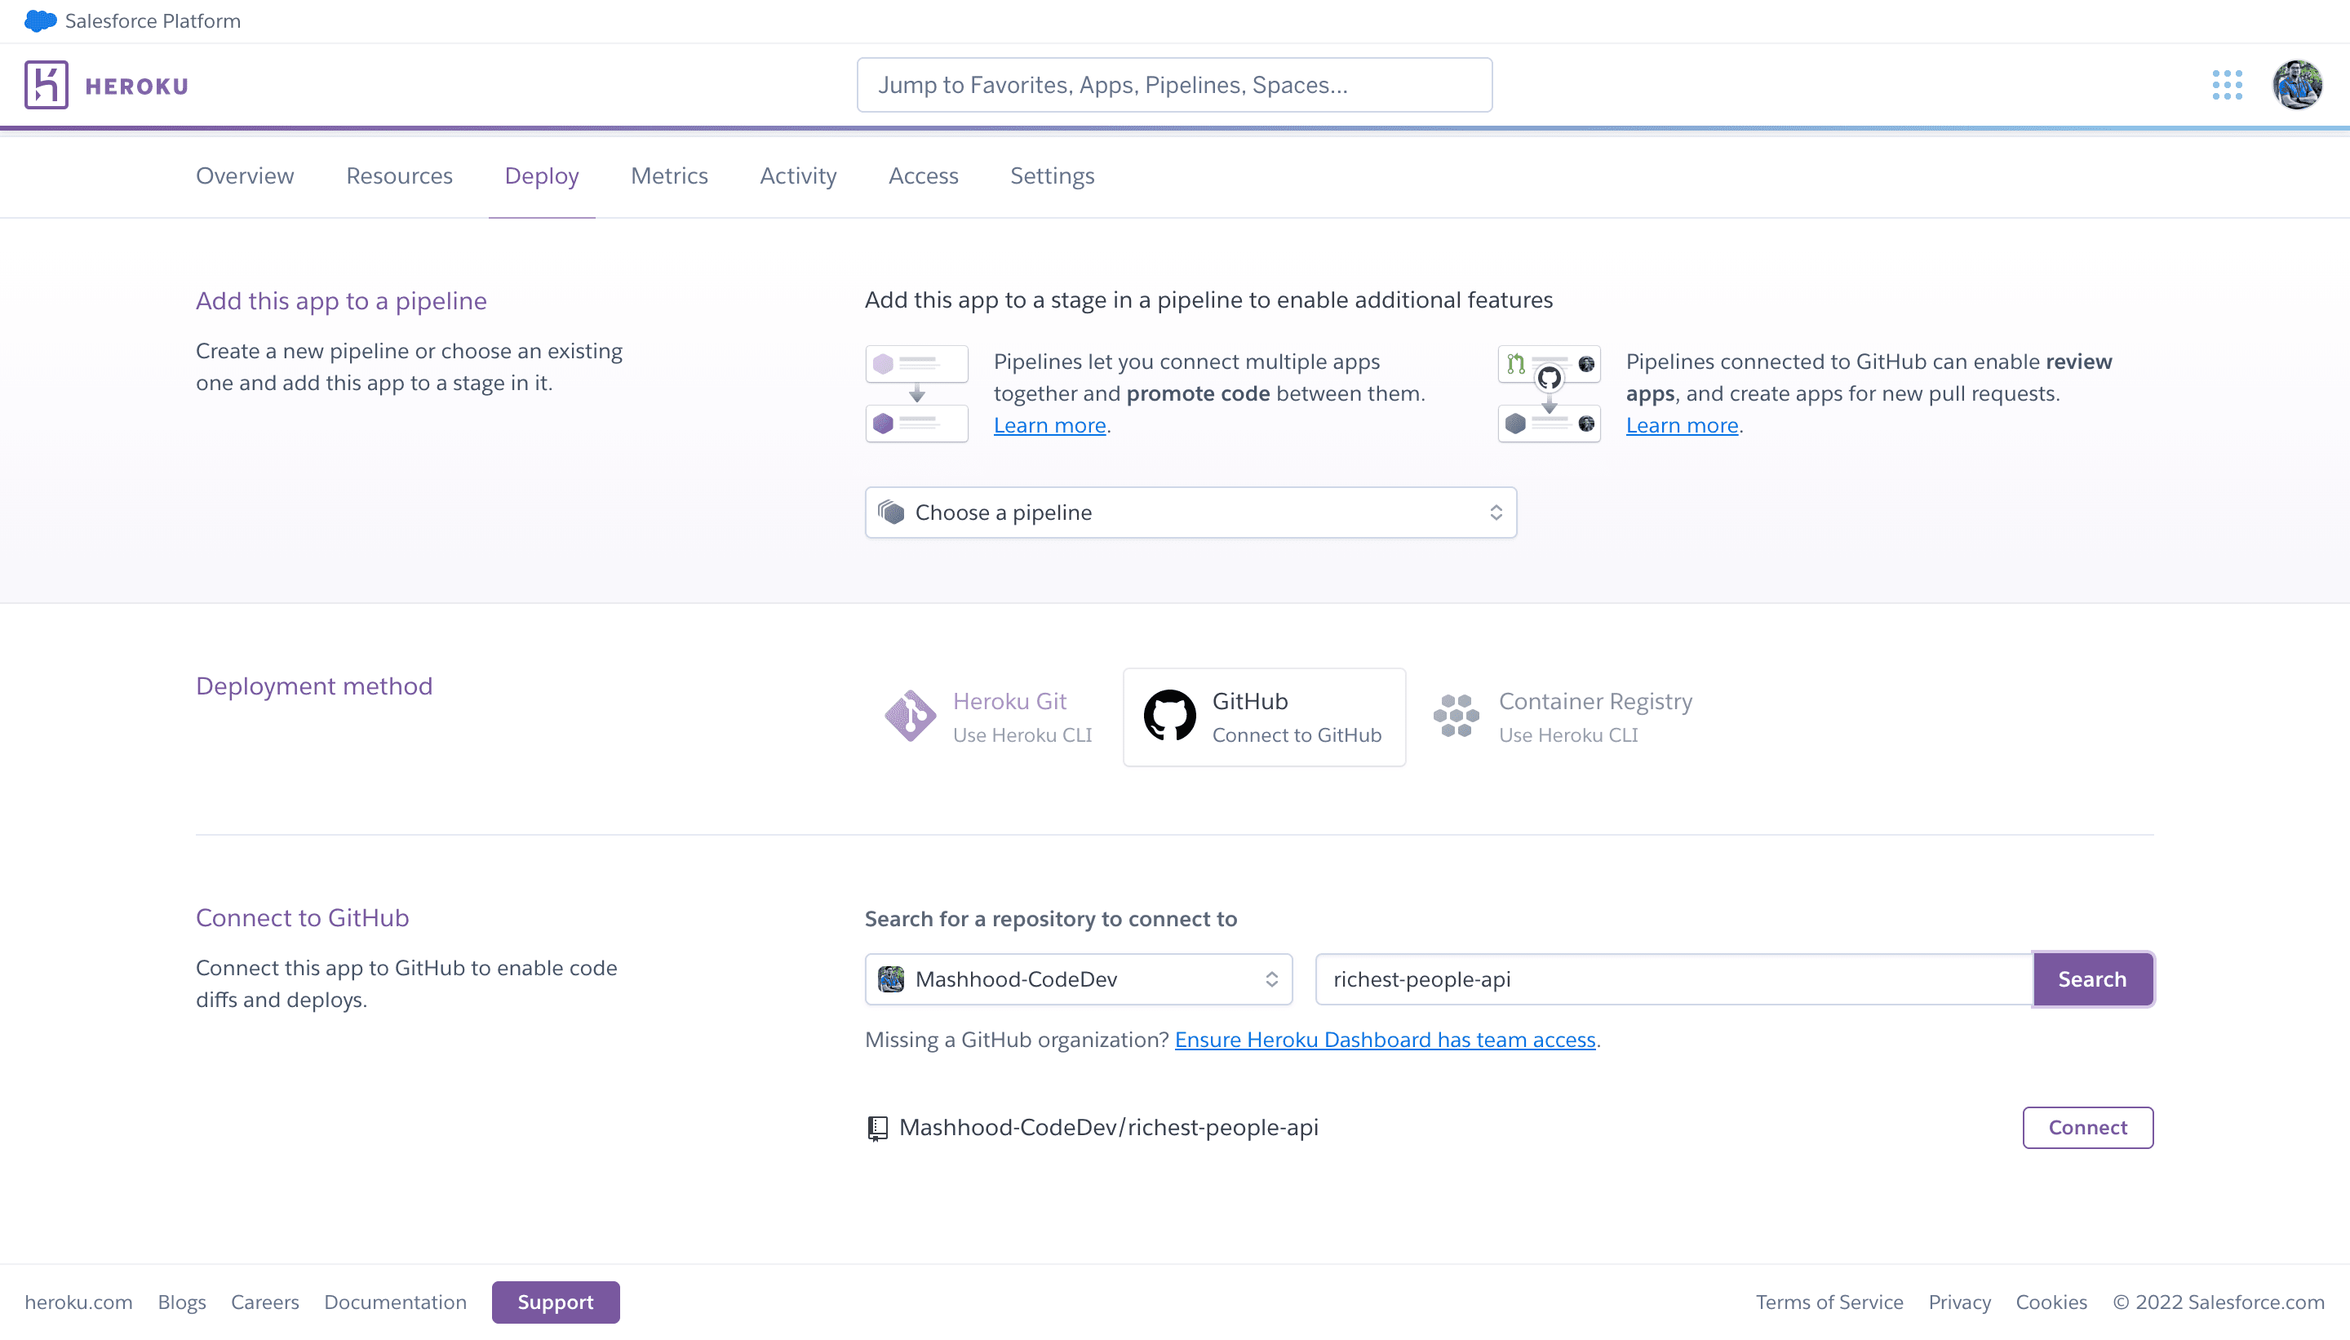
Task: Open the Choose a pipeline dropdown
Action: (x=1191, y=512)
